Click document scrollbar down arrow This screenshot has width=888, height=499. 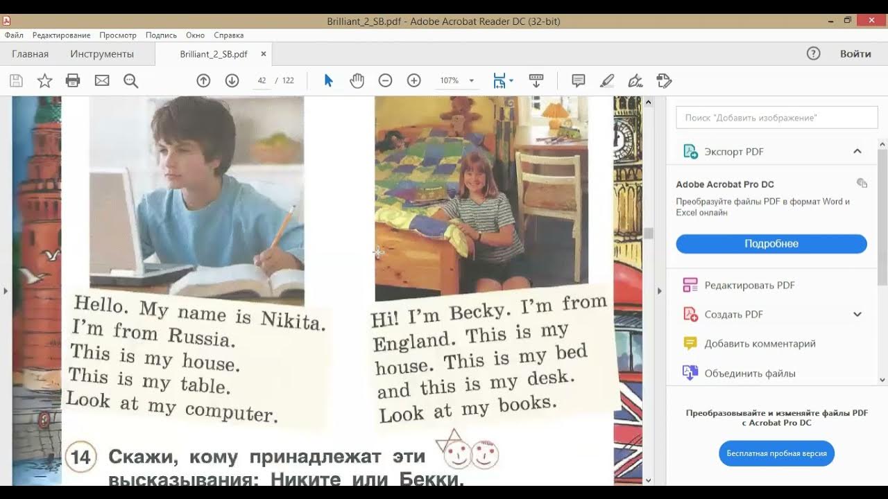click(x=649, y=480)
